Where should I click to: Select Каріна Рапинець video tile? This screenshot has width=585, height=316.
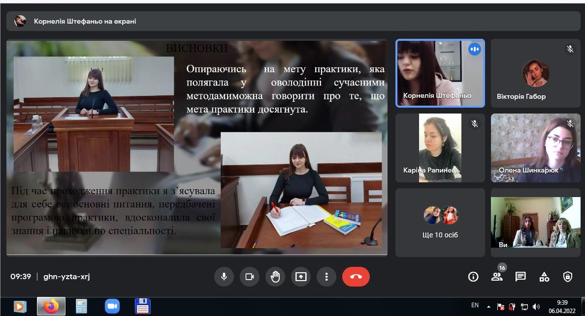tap(440, 148)
